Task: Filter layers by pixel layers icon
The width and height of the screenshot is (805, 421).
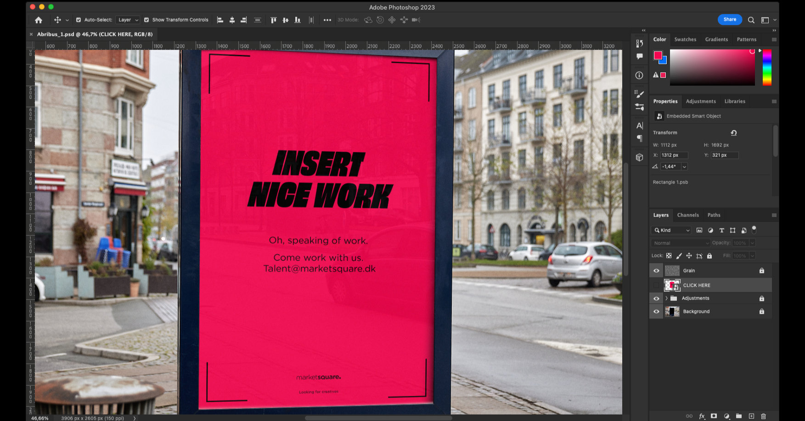Action: point(699,230)
